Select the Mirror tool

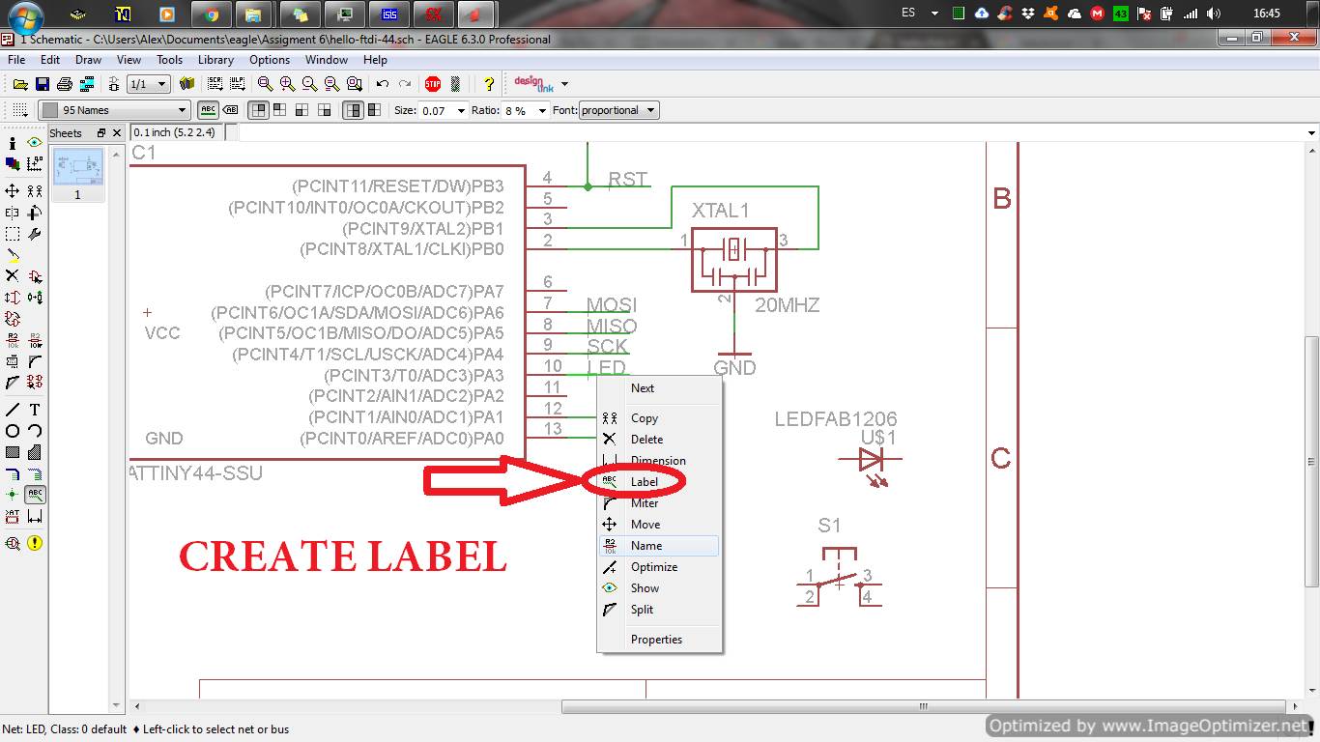[13, 213]
